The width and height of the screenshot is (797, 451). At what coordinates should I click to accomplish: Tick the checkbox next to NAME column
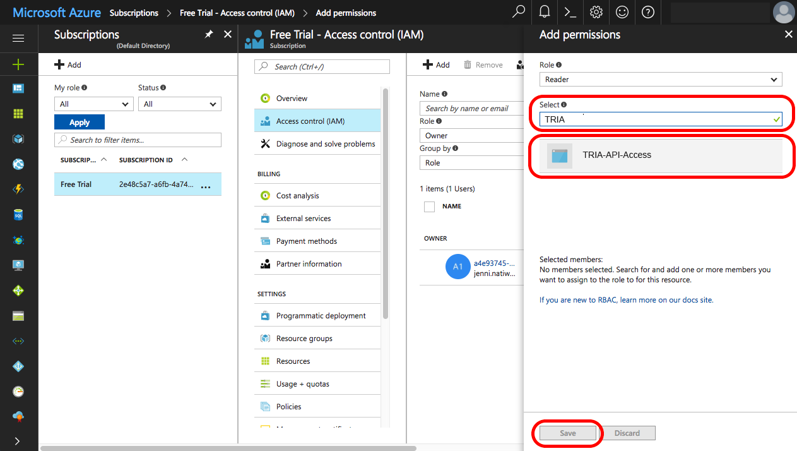[x=429, y=207]
